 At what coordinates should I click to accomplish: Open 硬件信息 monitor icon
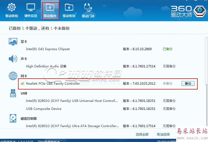(31, 7)
